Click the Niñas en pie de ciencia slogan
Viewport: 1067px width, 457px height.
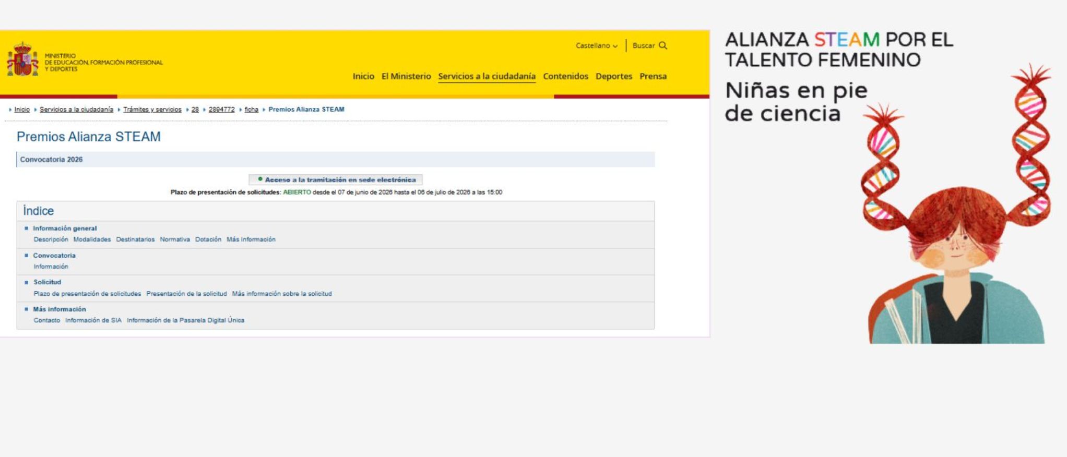pos(796,102)
